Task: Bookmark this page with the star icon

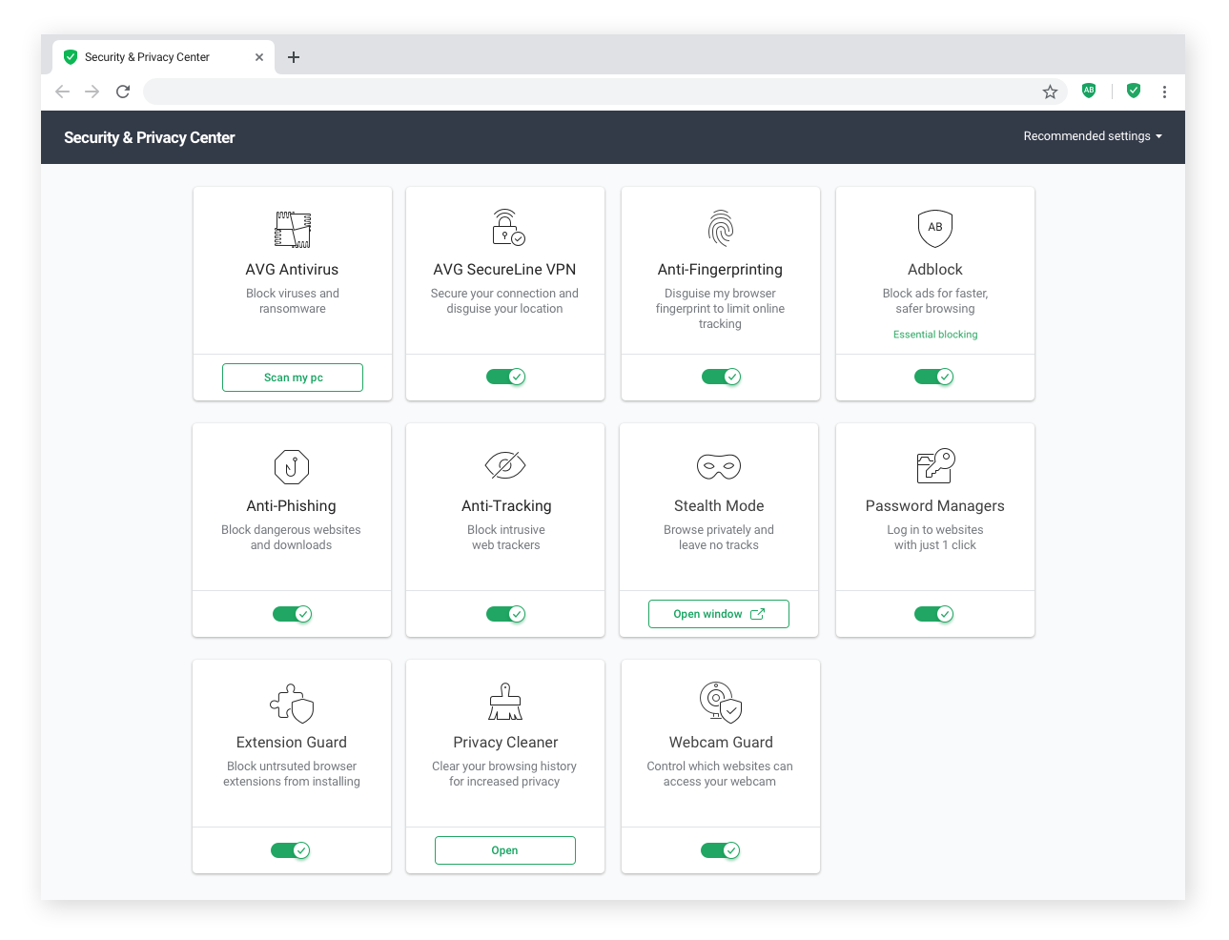Action: [1050, 92]
